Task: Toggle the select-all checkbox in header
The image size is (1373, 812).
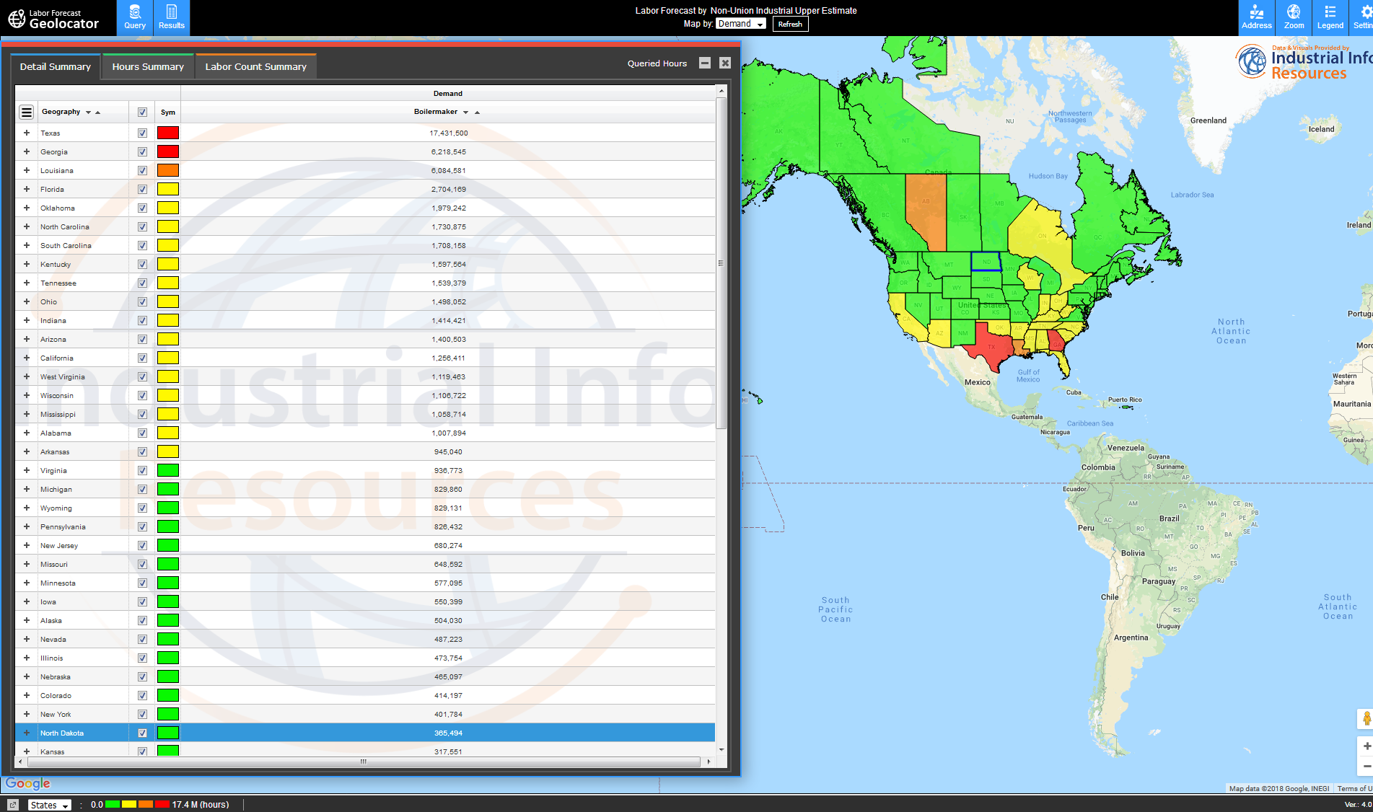Action: pos(142,112)
